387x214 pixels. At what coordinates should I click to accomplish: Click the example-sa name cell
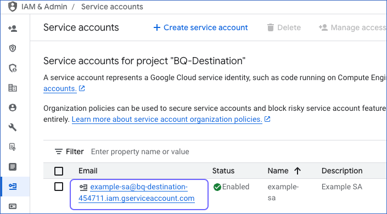click(x=283, y=192)
